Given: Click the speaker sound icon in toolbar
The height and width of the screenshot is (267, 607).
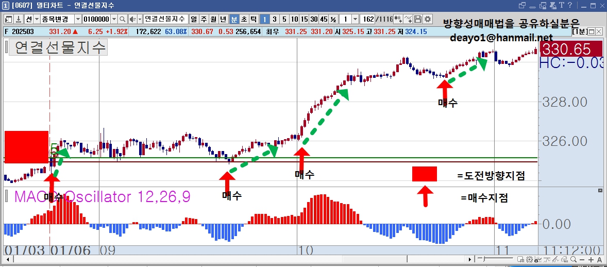Looking at the screenshot, I should click(132, 19).
